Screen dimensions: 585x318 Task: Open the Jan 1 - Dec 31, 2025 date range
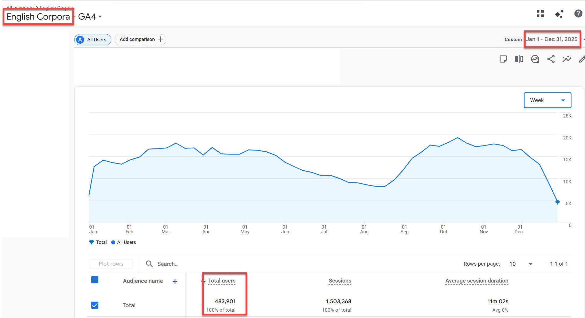[552, 39]
